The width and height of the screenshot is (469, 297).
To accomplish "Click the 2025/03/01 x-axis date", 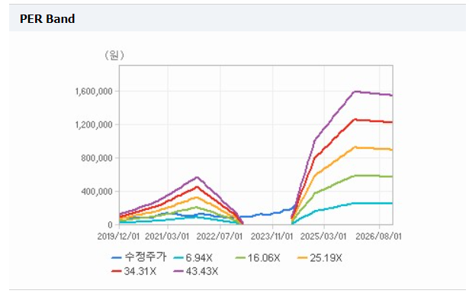I will [x=323, y=236].
